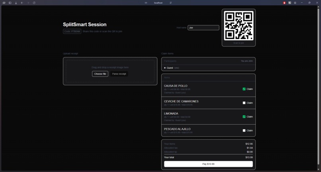Screen dimensions: 321x172
Task: Click the scrollbar up arrow
Action: (x=318, y=7)
